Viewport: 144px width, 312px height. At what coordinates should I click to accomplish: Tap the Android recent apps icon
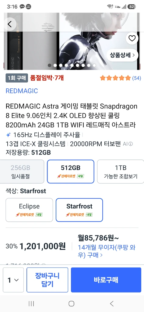31,303
